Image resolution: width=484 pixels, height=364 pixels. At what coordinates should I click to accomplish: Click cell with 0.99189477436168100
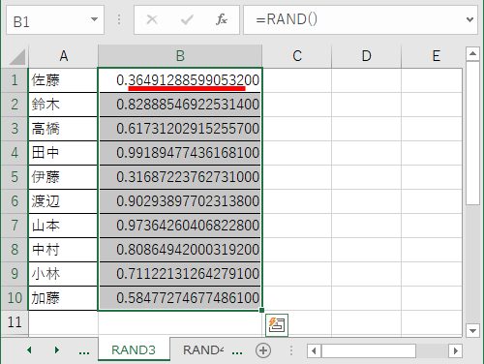[x=180, y=153]
